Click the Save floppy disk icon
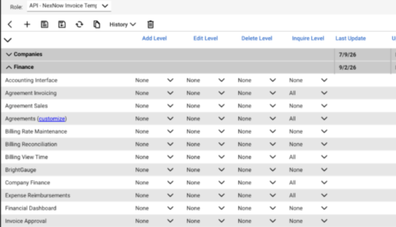396x227 pixels. pos(44,25)
